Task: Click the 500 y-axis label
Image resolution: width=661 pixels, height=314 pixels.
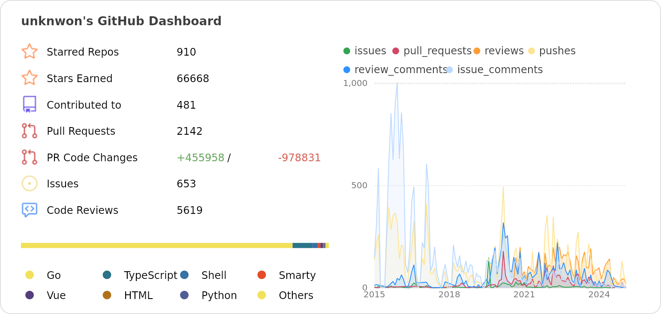Action: 360,186
